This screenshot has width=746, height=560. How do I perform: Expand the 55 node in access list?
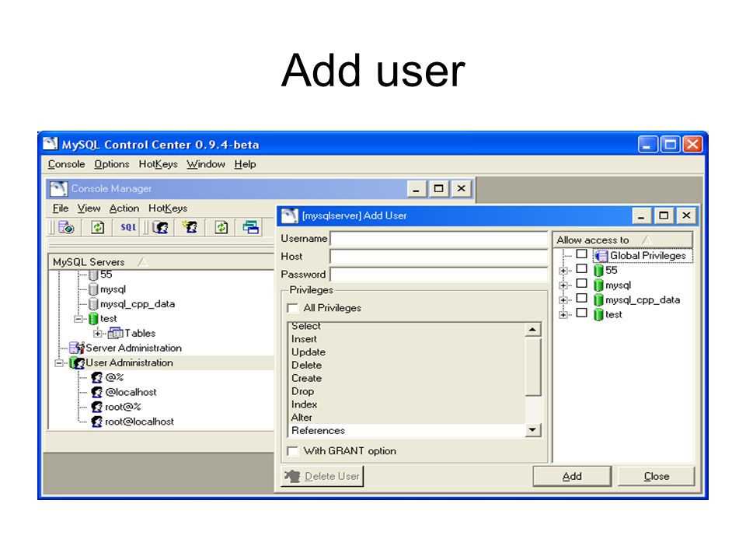(x=563, y=271)
